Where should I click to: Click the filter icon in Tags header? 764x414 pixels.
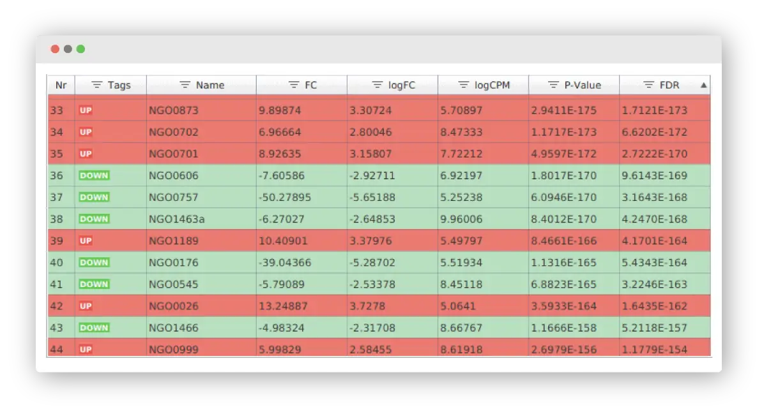[96, 85]
